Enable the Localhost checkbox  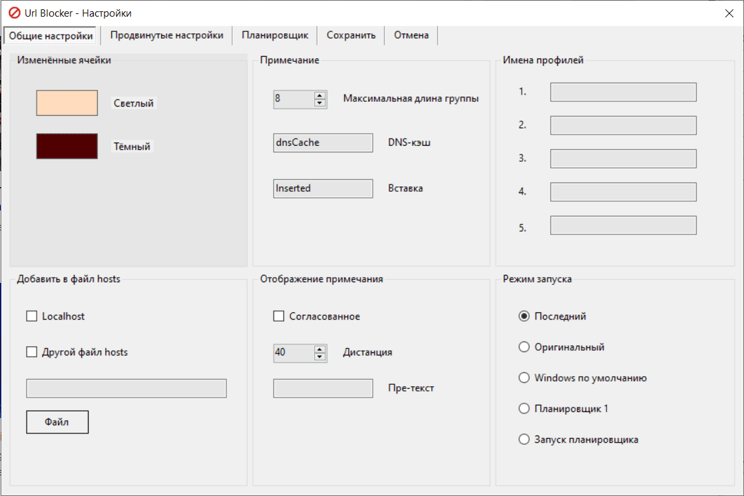pos(32,316)
